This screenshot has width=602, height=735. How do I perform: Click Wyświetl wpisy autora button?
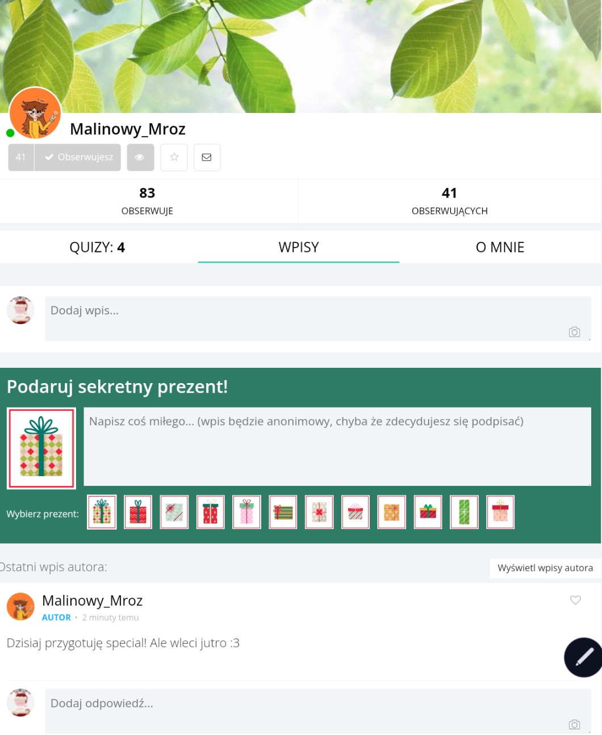(545, 568)
